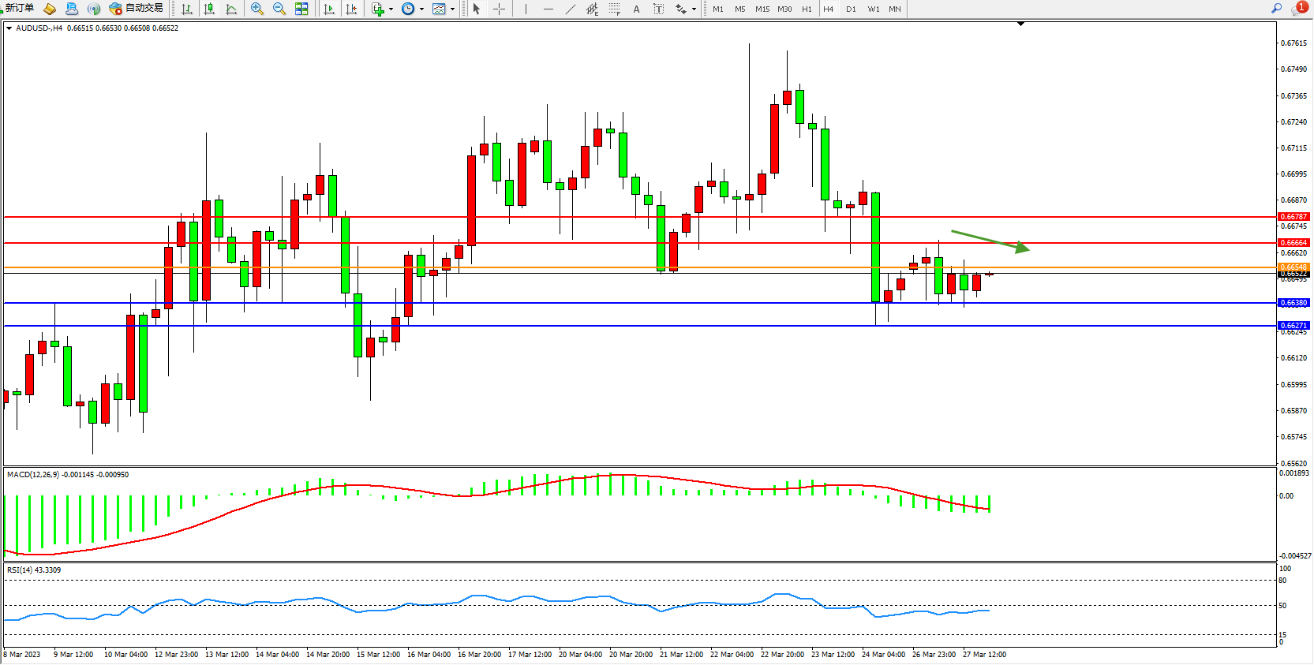The image size is (1314, 665).
Task: Switch to the M15 timeframe
Action: click(x=762, y=9)
